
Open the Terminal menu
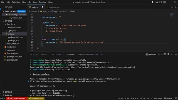[x=43, y=2]
